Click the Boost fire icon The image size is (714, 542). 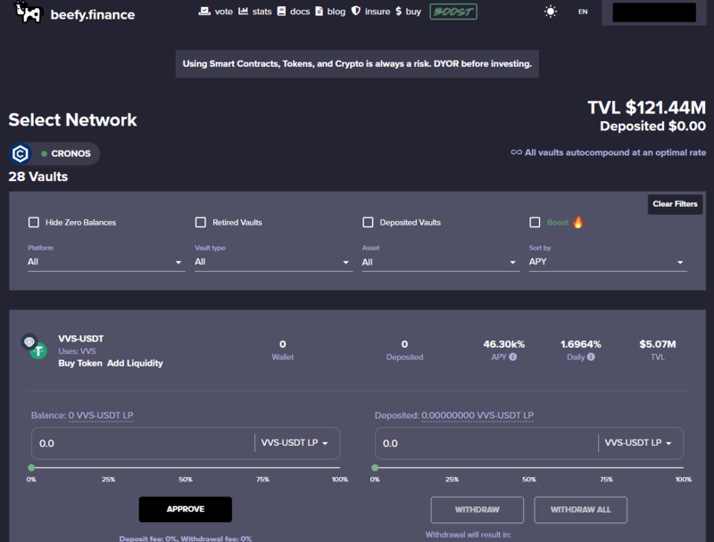pyautogui.click(x=577, y=222)
